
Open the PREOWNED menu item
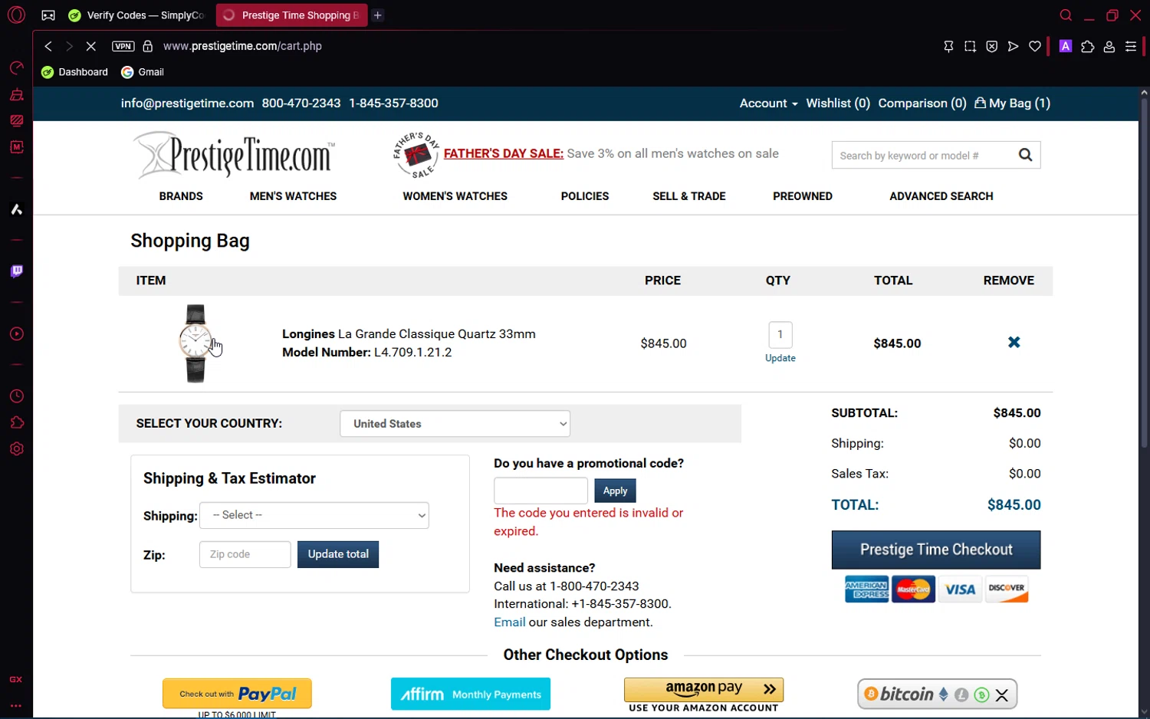point(803,196)
